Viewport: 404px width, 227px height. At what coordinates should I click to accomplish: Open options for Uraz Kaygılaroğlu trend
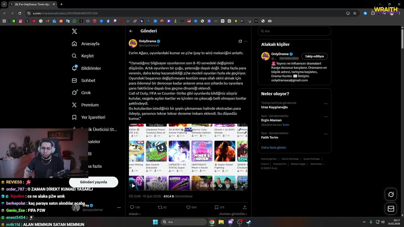pyautogui.click(x=326, y=104)
